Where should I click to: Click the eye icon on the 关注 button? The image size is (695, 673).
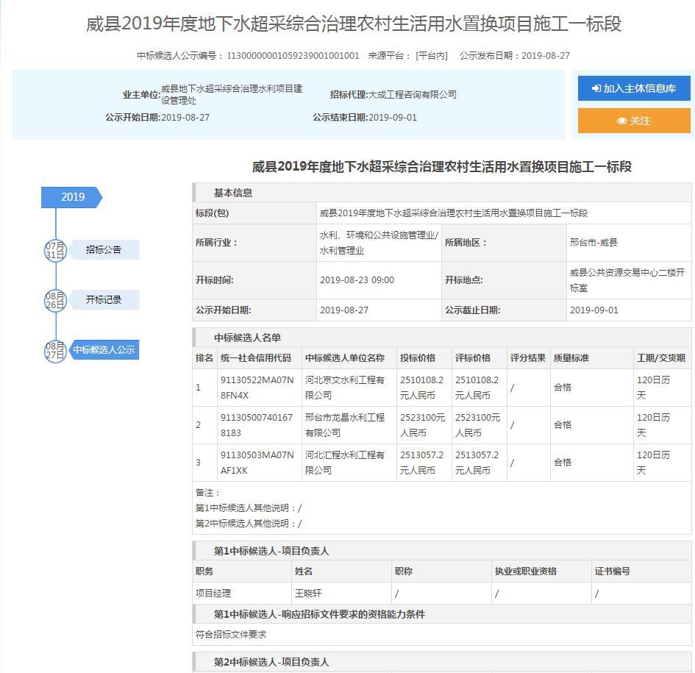[x=621, y=121]
